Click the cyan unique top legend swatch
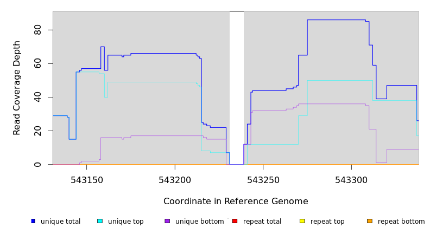430x234 pixels. [100, 221]
